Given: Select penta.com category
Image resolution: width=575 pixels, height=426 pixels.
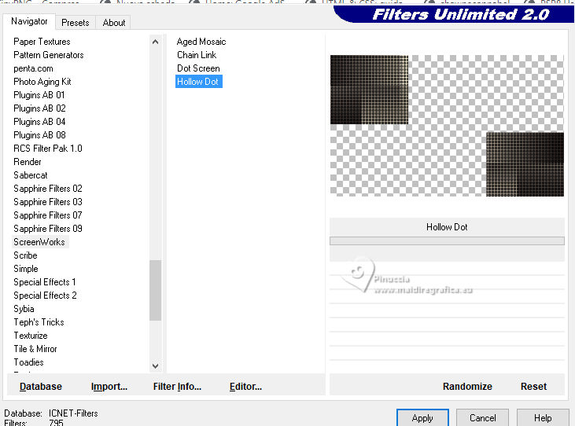Looking at the screenshot, I should click(33, 68).
